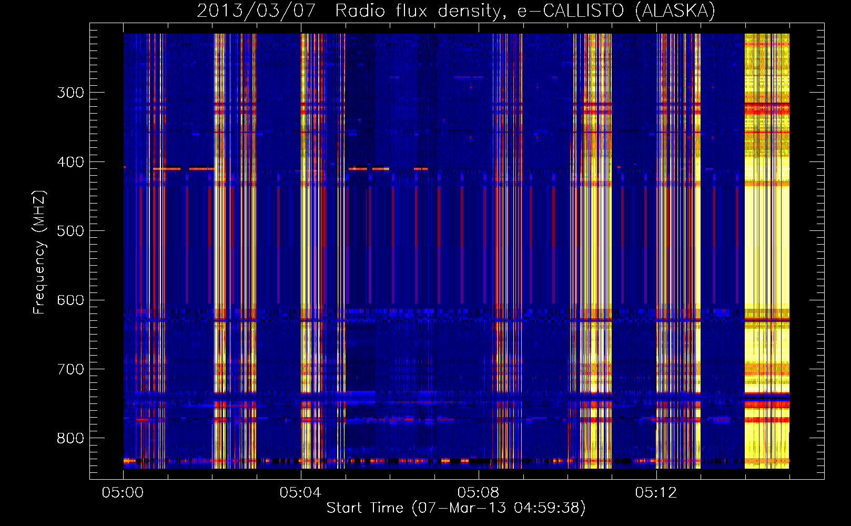
Task: Click the 400 frequency tick label
Action: tap(70, 162)
